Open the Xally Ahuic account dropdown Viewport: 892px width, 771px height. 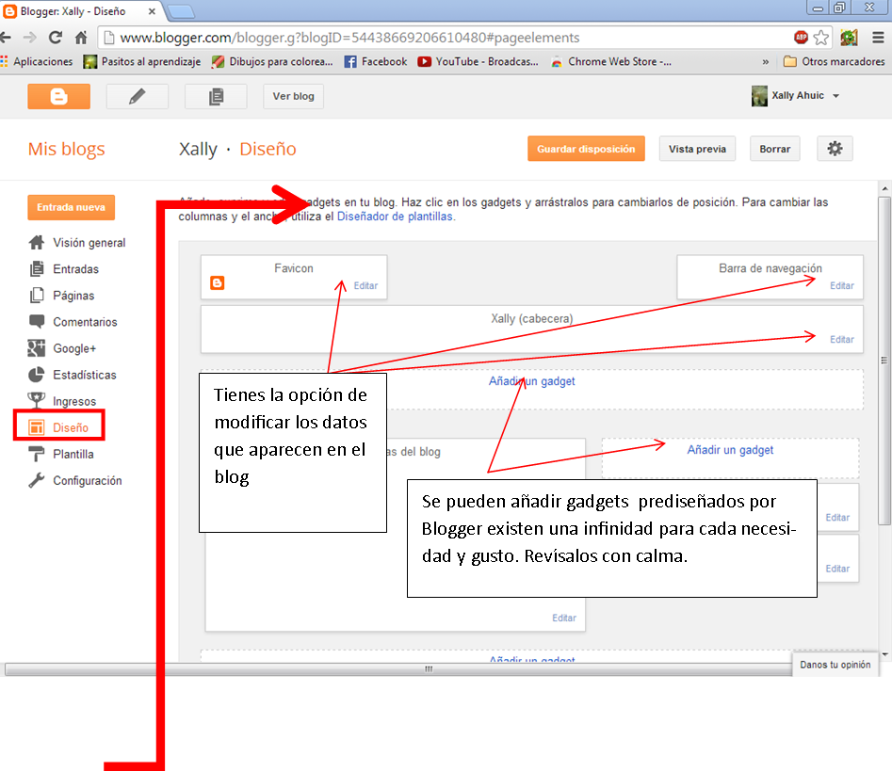coord(796,95)
